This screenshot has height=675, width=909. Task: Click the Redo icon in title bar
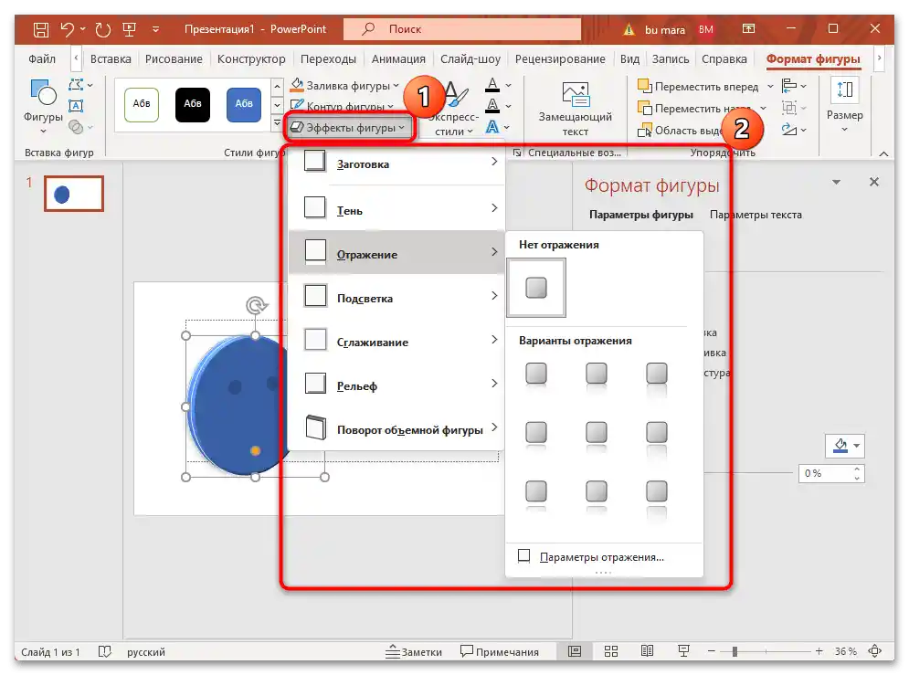coord(103,29)
